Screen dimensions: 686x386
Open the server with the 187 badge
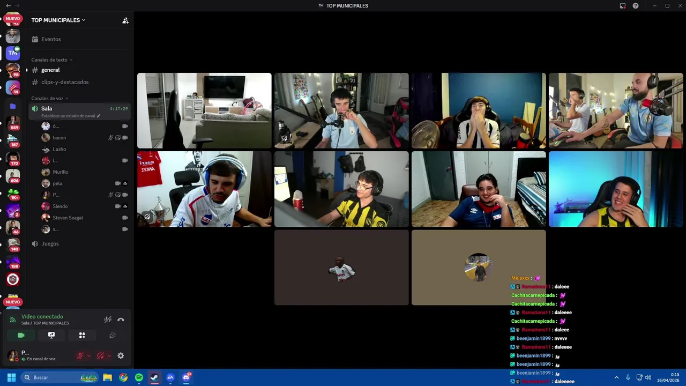tap(13, 140)
